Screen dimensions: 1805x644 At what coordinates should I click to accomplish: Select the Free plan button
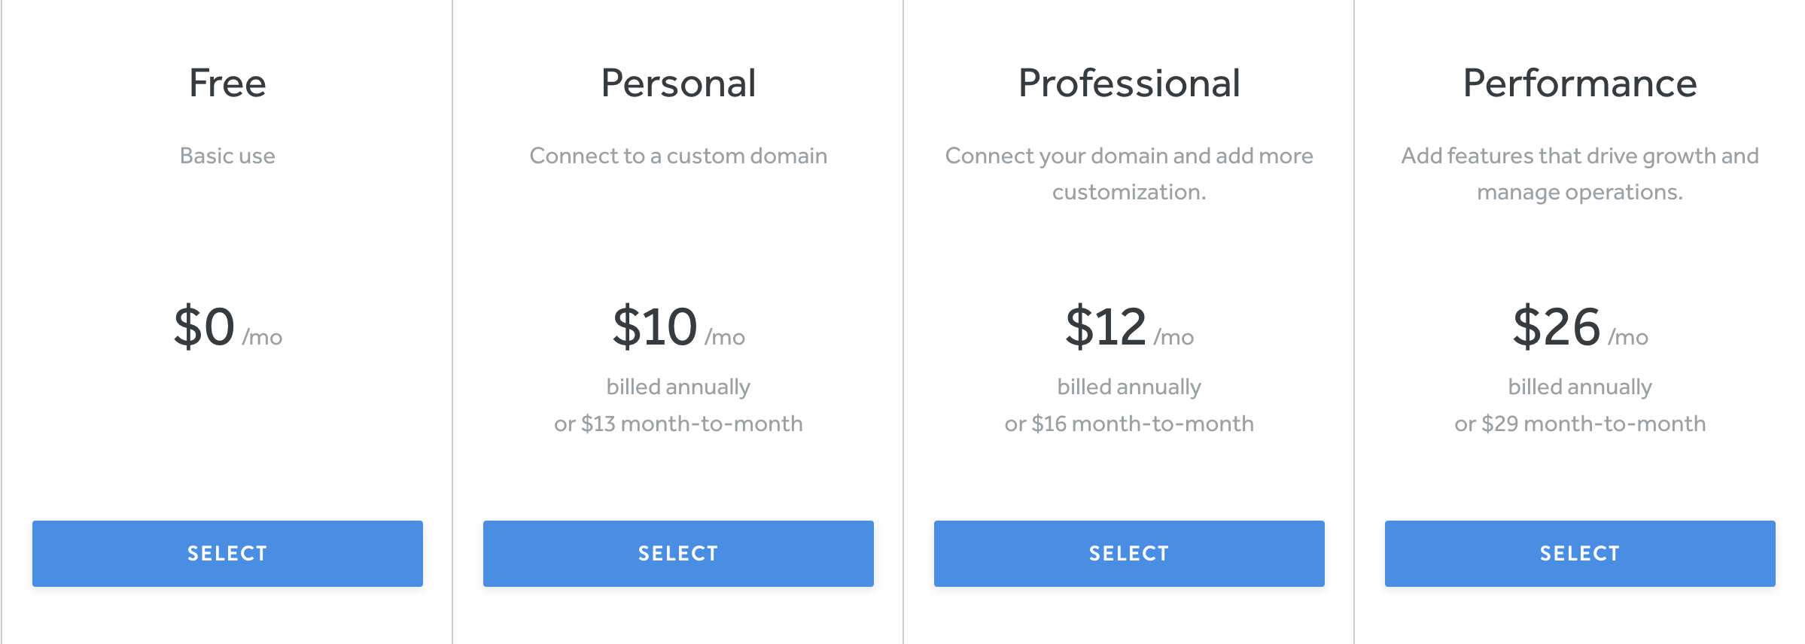[x=227, y=554]
